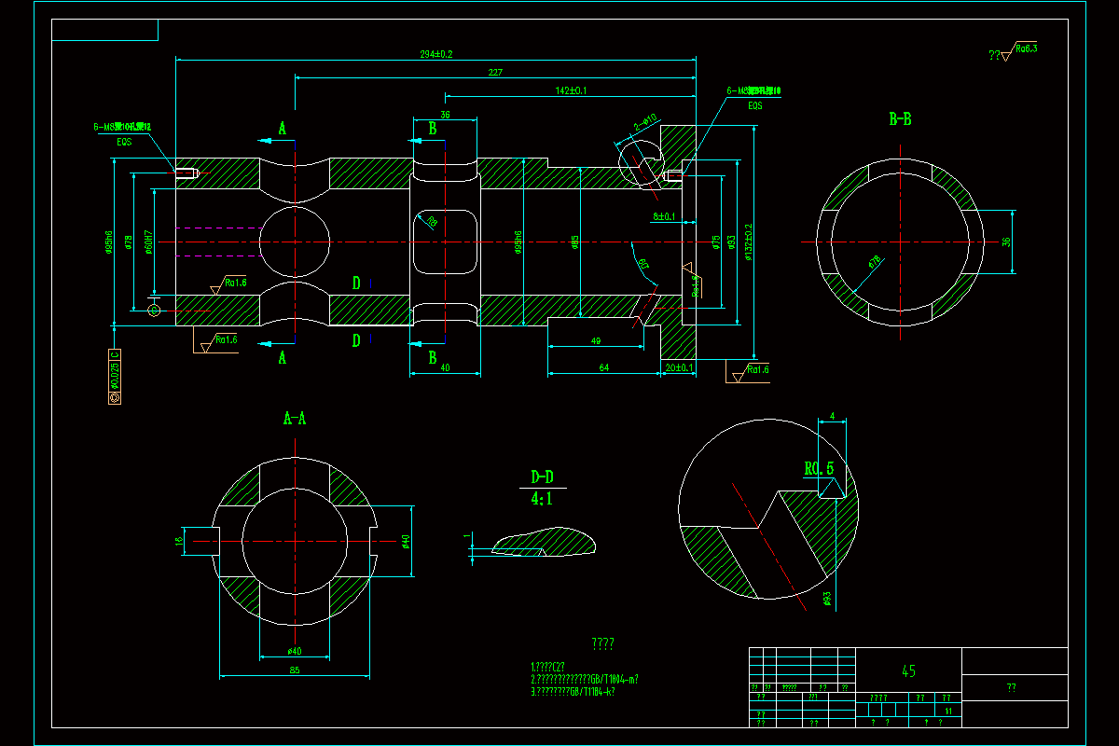
Task: Click the horizontal ø40 dimension under A-A
Action: (x=295, y=650)
